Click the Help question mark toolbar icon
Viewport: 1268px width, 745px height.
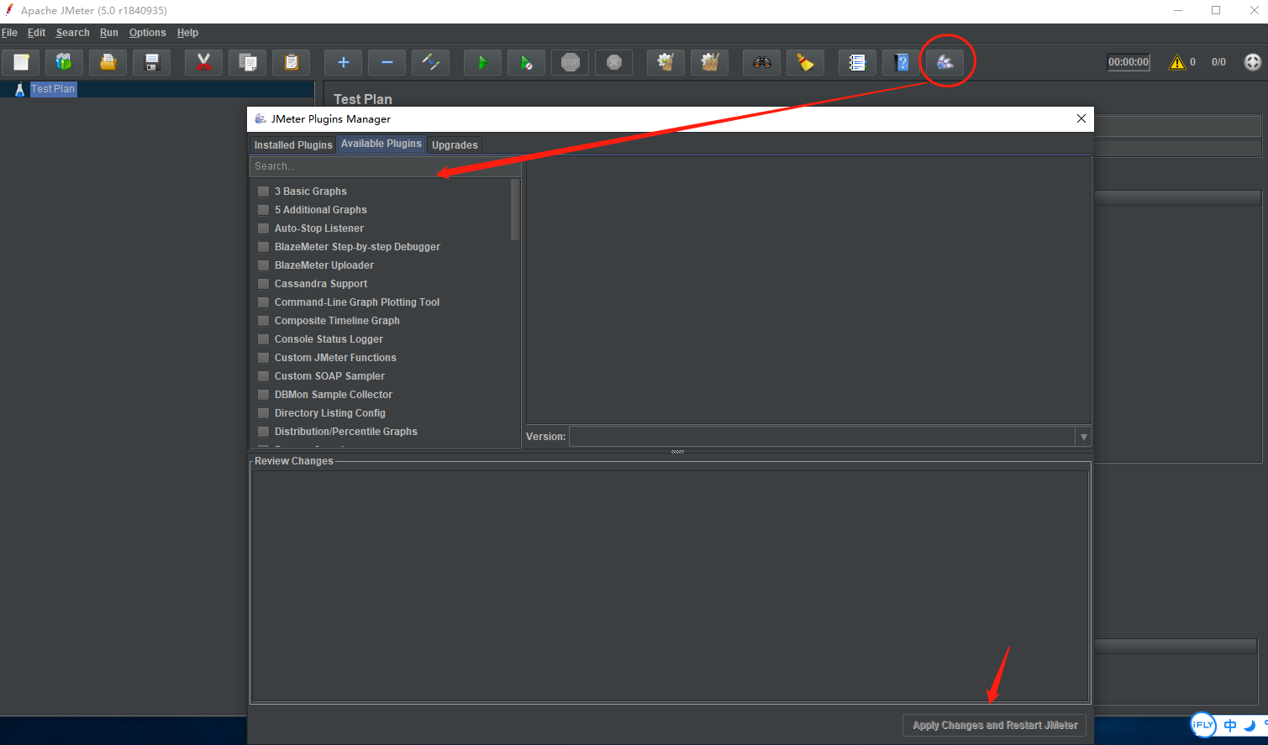pyautogui.click(x=902, y=62)
